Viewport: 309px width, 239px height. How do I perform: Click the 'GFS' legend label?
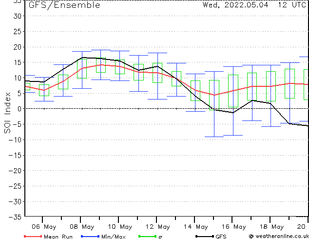[221, 237]
